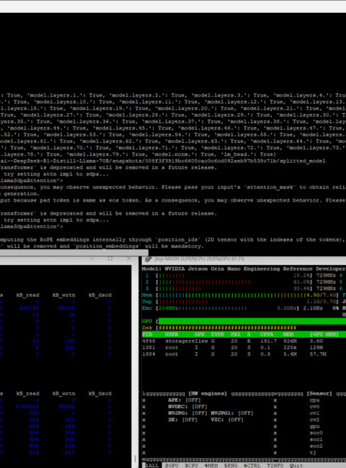This screenshot has width=346, height=468.
Task: Click the Emc frequency bar
Action: pyautogui.click(x=227, y=308)
